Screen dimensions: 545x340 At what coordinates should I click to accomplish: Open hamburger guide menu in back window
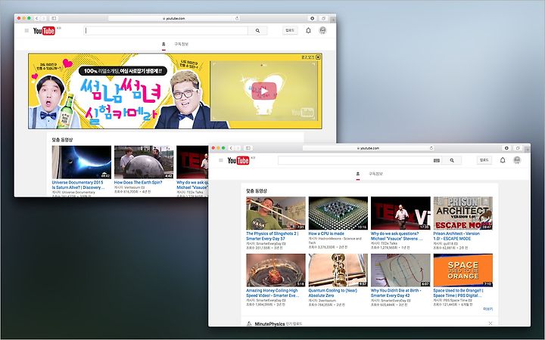26,30
